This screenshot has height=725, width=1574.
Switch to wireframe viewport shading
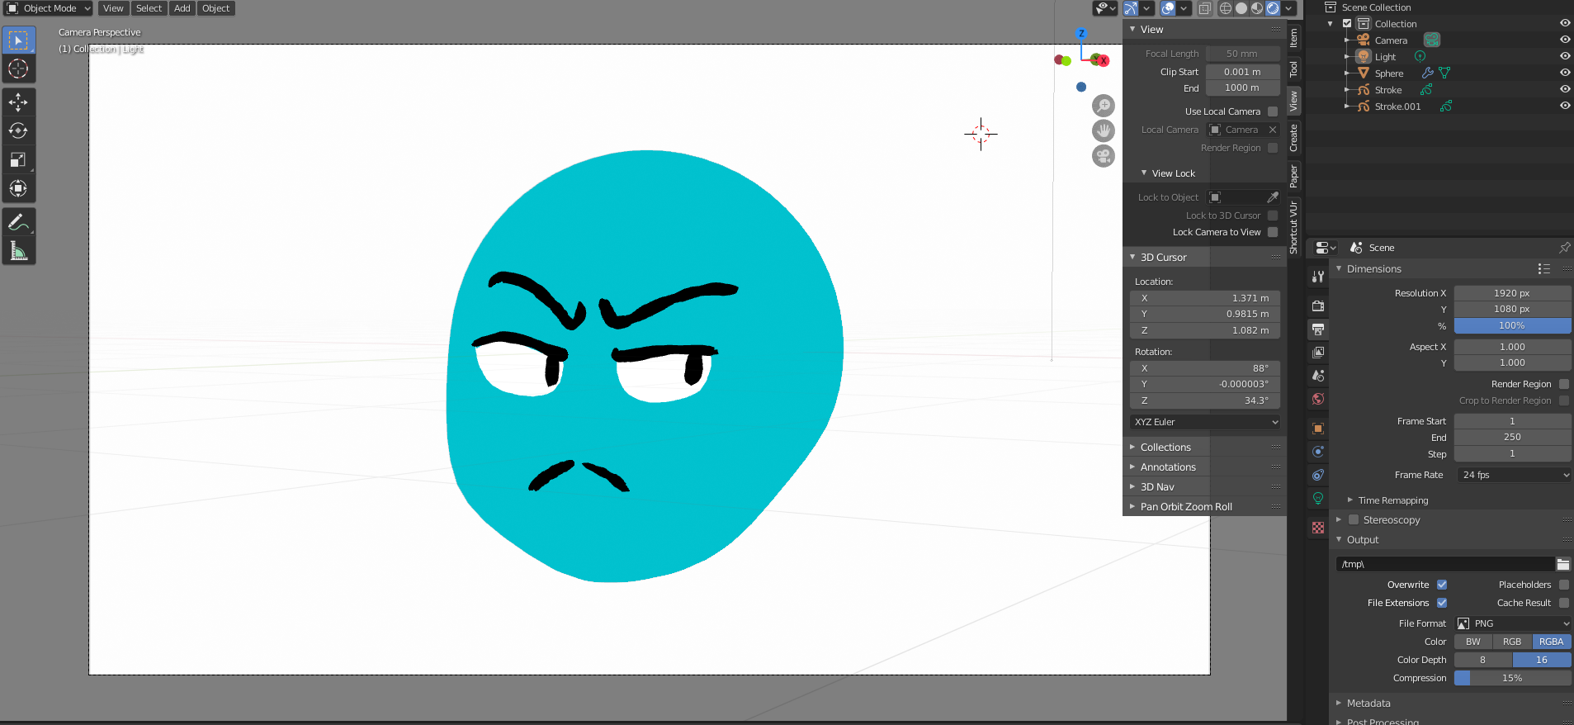[x=1226, y=8]
